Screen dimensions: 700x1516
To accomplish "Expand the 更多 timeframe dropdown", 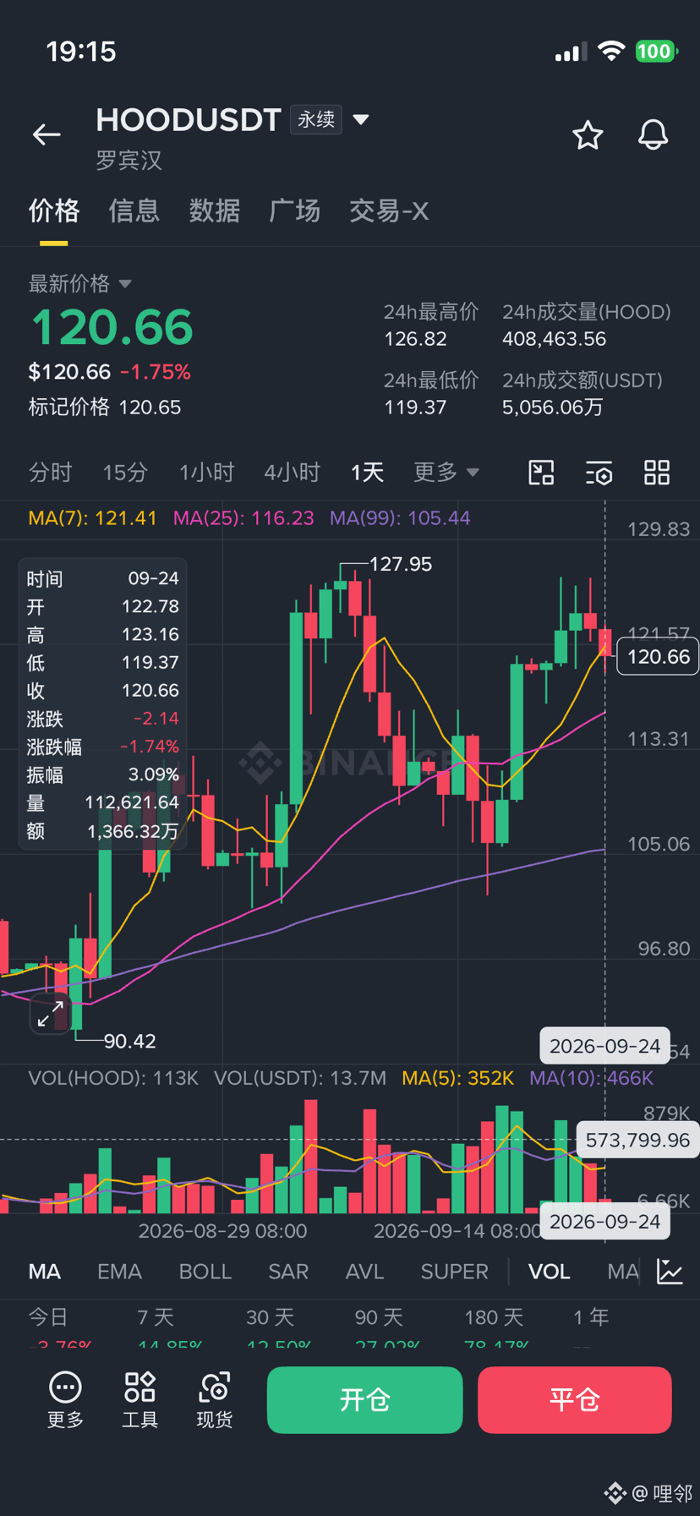I will click(446, 472).
